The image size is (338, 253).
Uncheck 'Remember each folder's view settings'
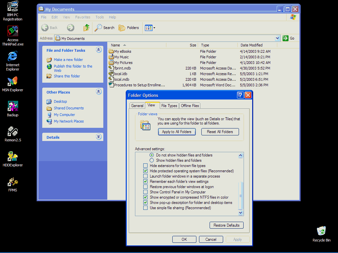tap(146, 182)
